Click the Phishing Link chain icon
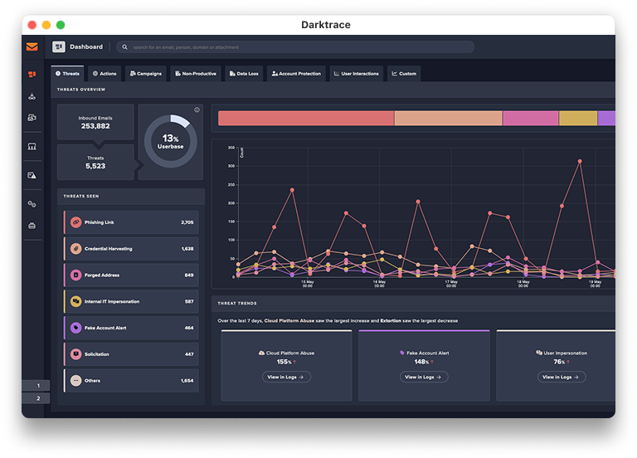Image resolution: width=637 pixels, height=458 pixels. point(76,222)
